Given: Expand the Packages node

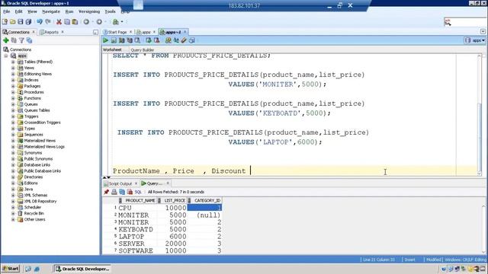Looking at the screenshot, I should 13,86.
